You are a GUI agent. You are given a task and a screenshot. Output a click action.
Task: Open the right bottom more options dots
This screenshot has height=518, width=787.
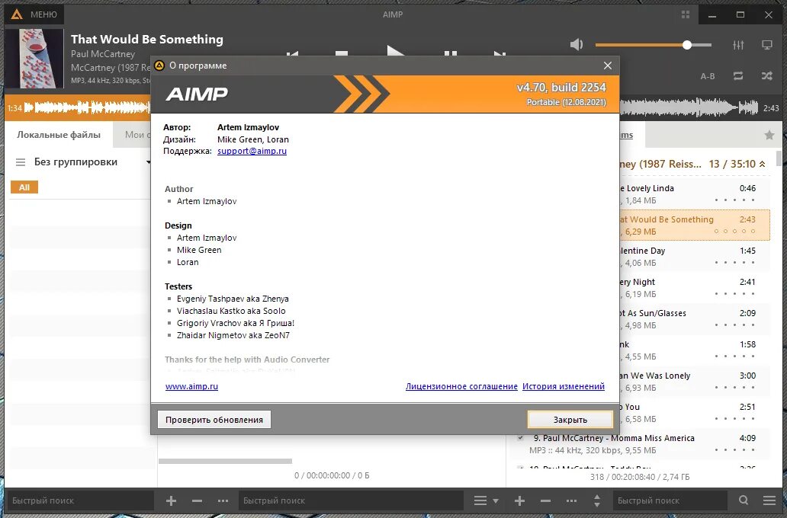571,500
